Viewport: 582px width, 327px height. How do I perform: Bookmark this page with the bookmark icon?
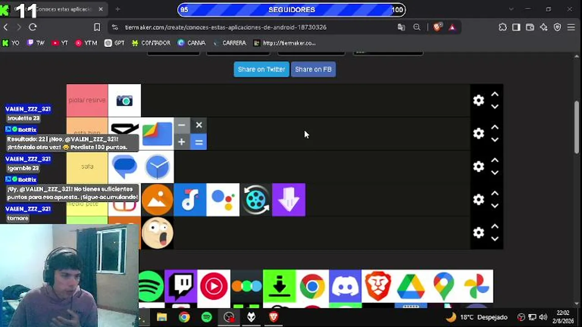97,27
